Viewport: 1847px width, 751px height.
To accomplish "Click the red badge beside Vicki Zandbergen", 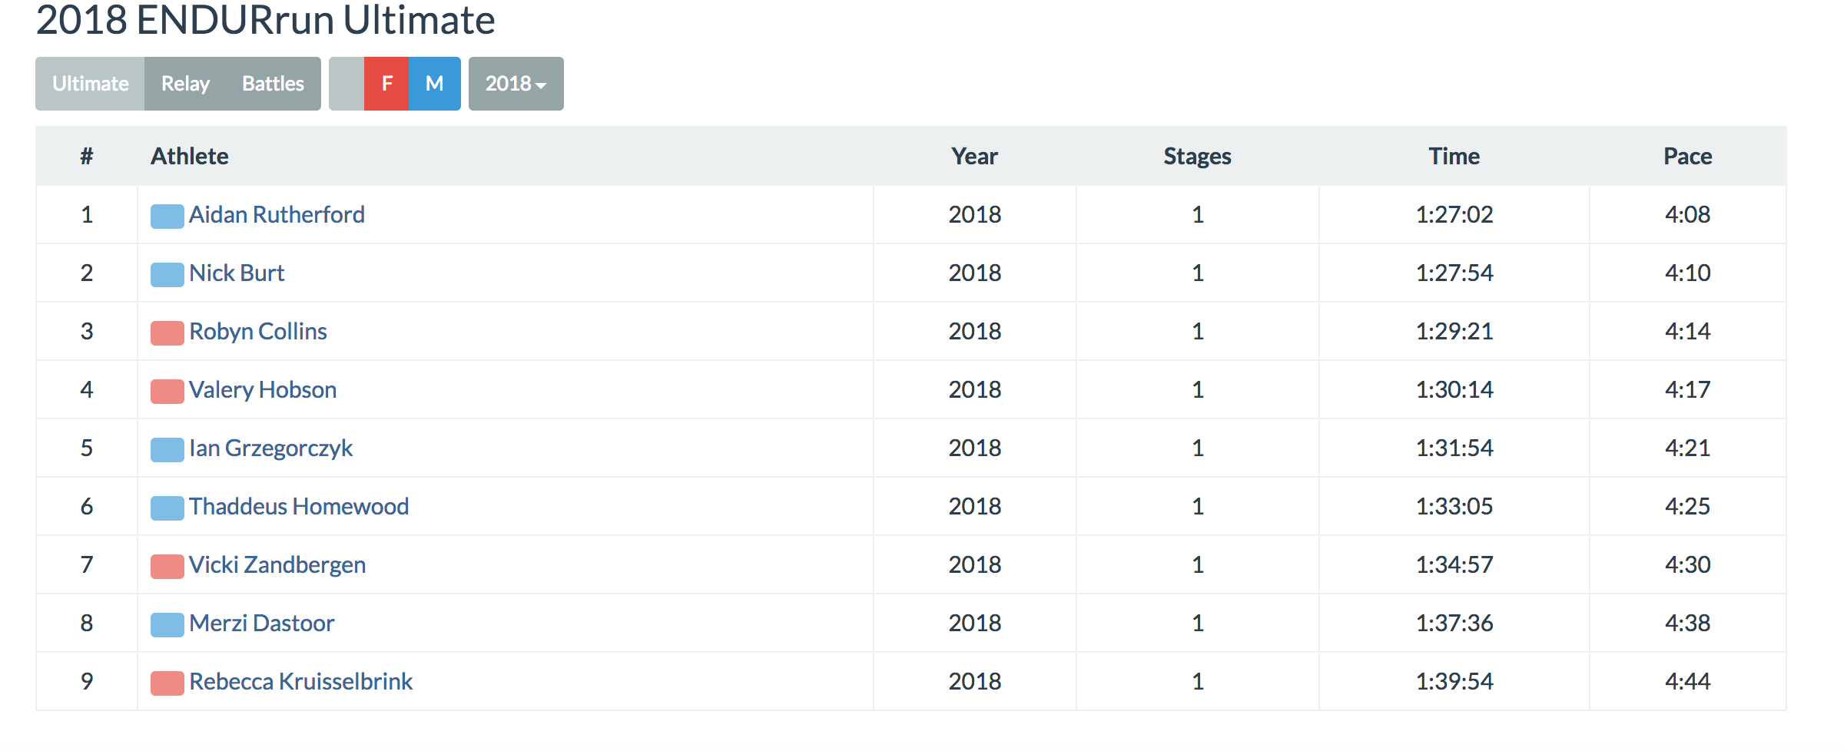I will [167, 566].
